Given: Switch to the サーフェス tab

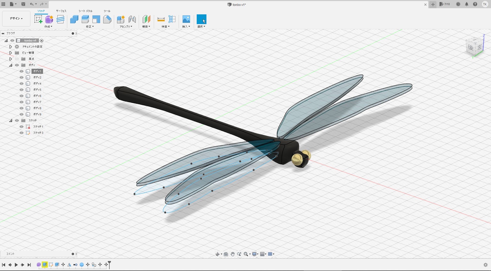Looking at the screenshot, I should click(61, 11).
